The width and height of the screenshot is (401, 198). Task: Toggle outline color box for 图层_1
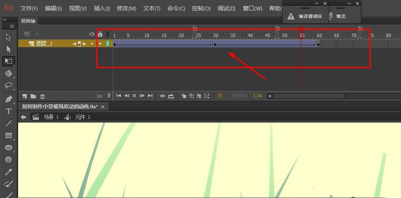(107, 44)
